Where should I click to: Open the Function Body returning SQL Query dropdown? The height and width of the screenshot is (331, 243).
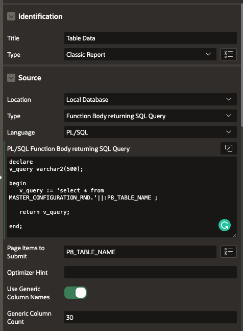click(151, 116)
